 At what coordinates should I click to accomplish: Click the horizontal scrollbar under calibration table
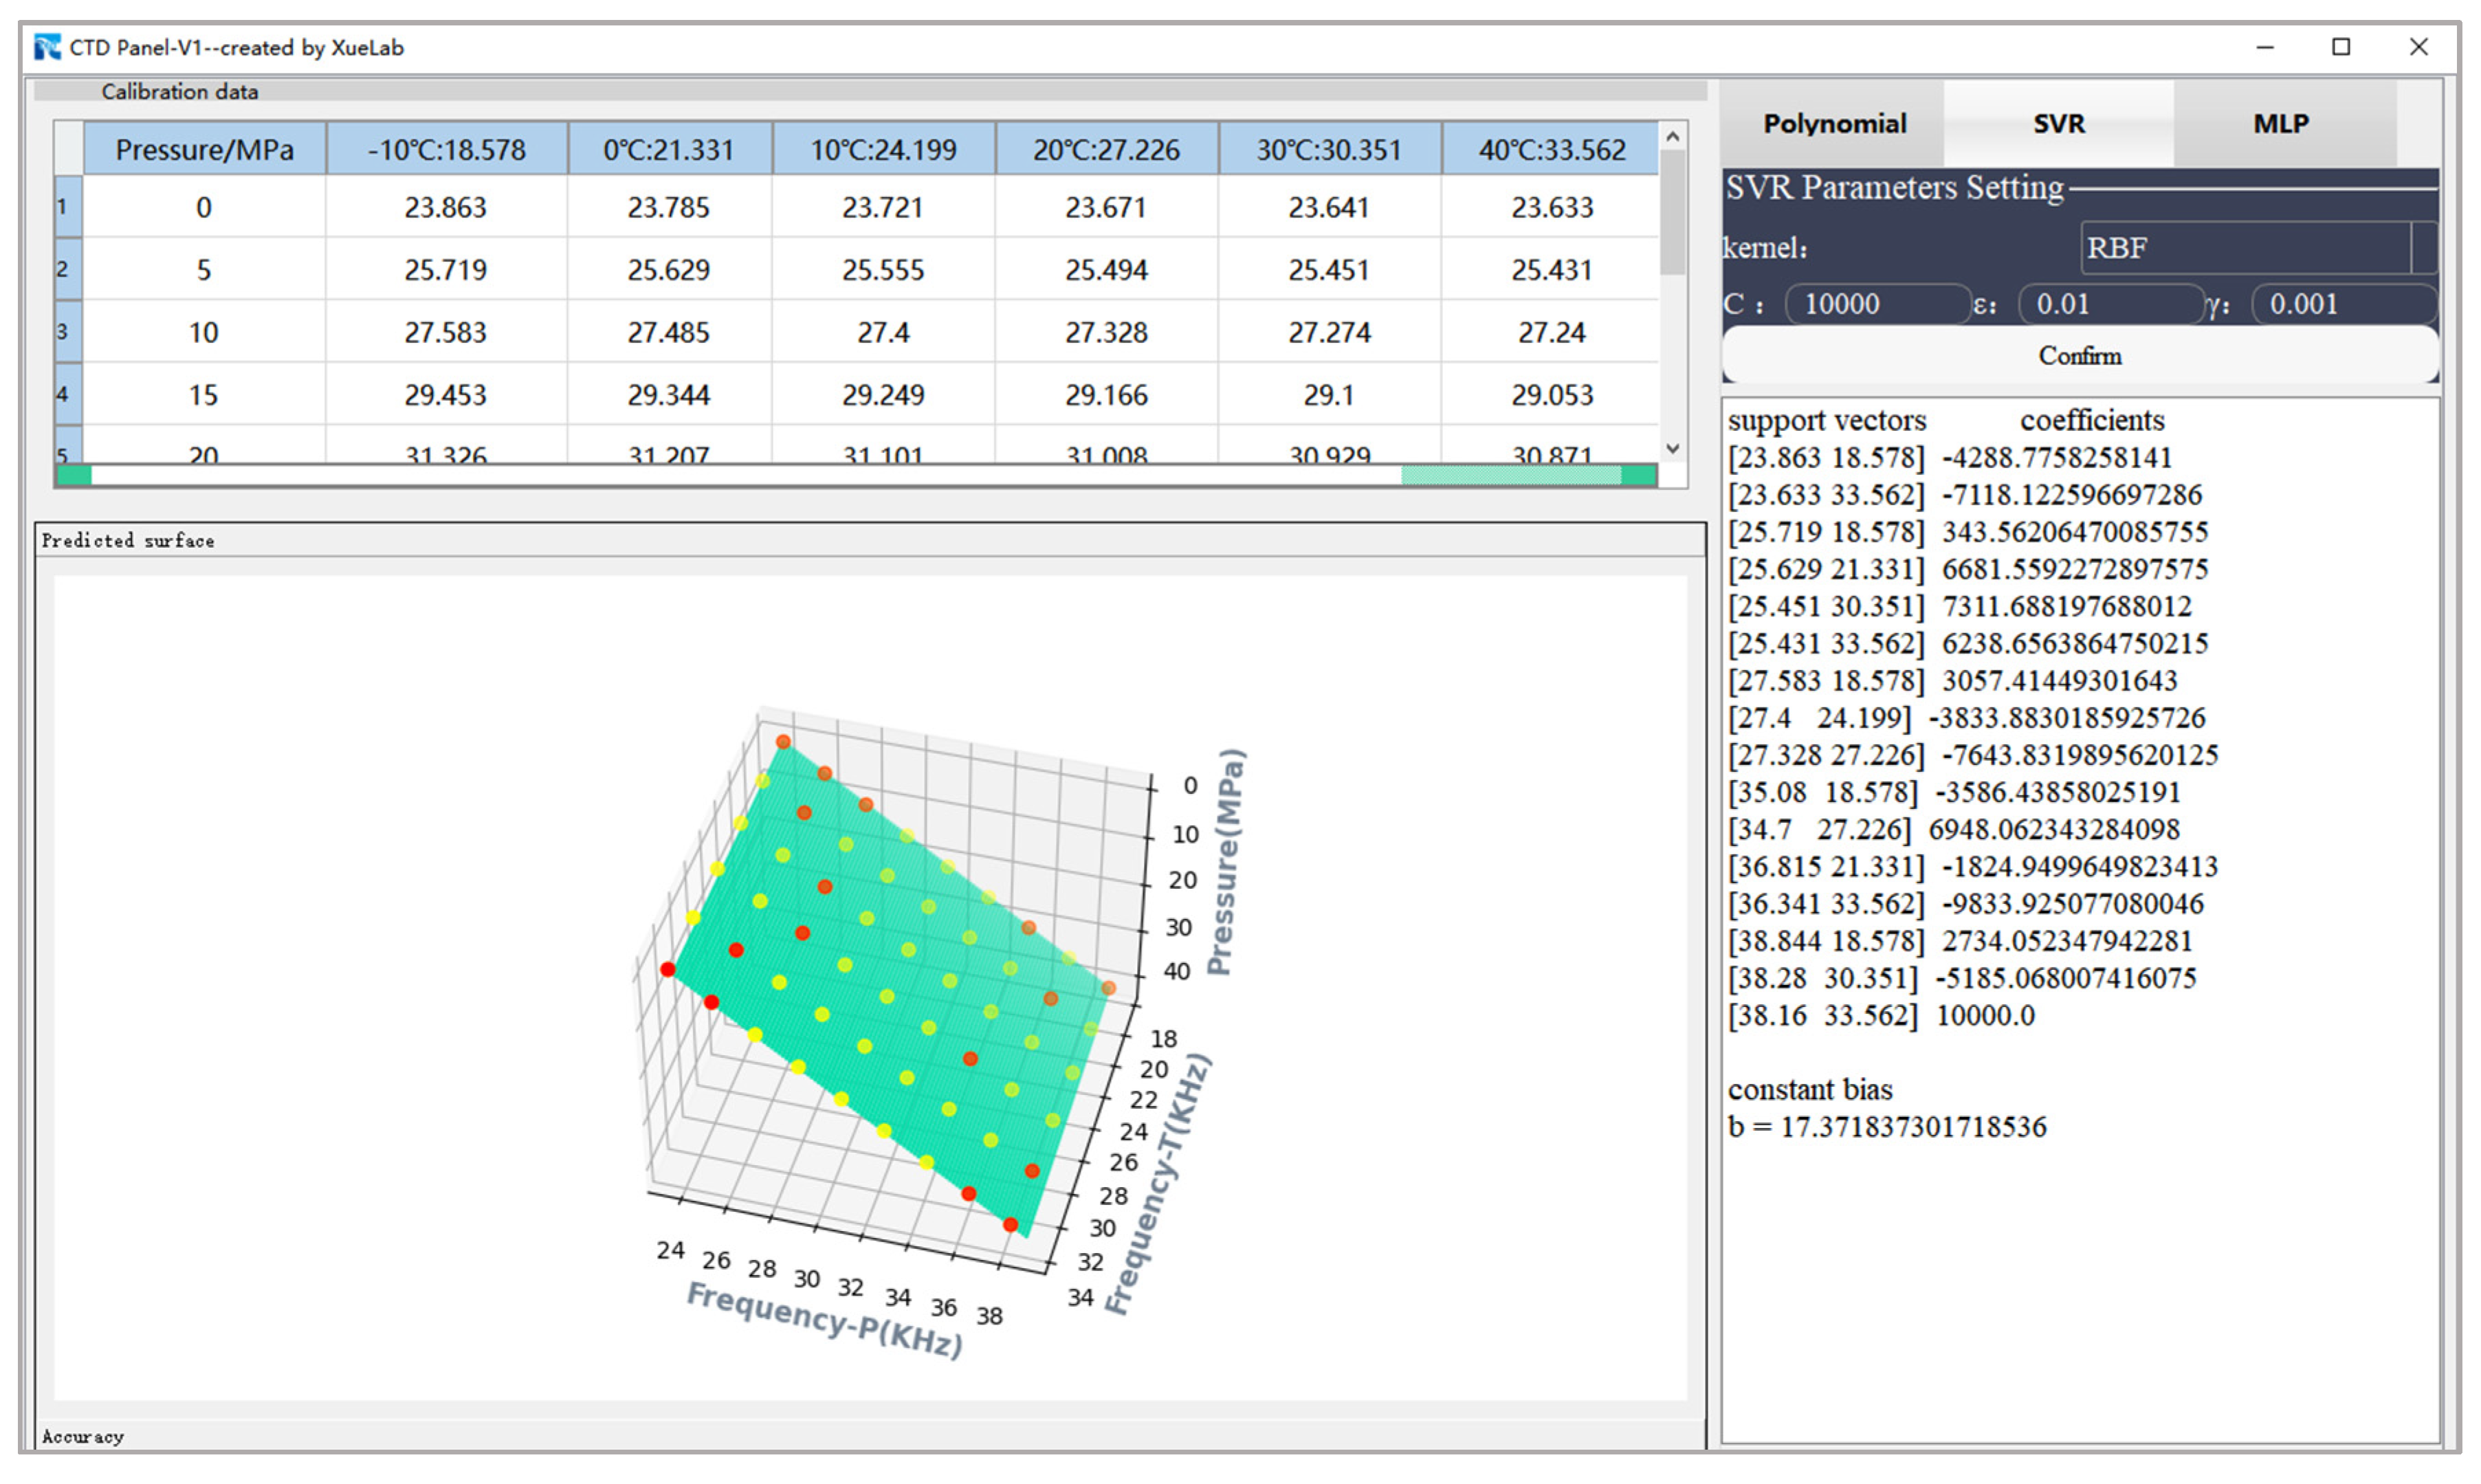[x=856, y=475]
